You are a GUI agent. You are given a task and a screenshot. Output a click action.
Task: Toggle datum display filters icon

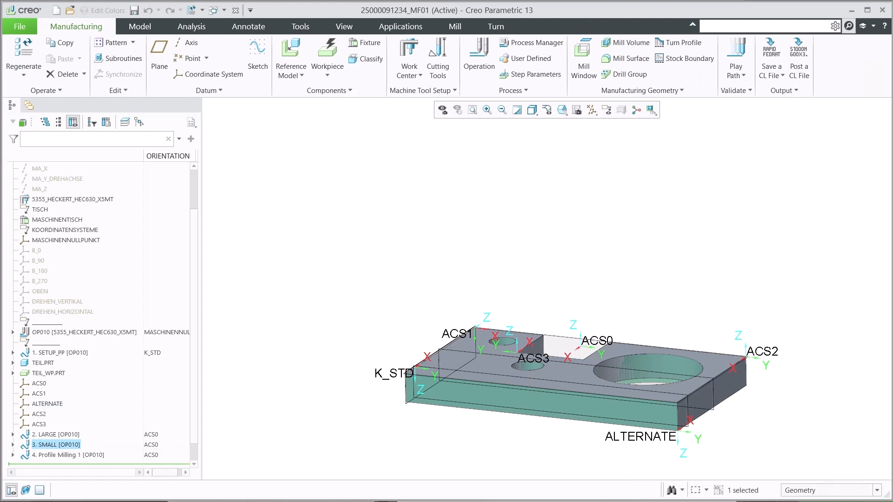pyautogui.click(x=592, y=110)
